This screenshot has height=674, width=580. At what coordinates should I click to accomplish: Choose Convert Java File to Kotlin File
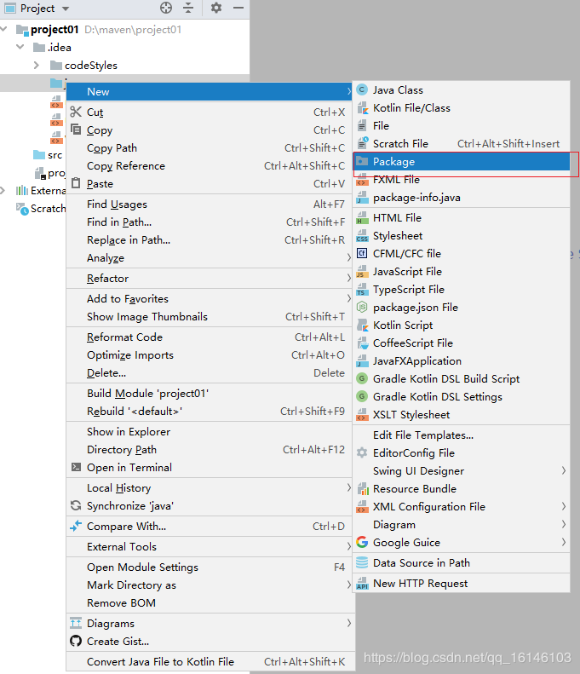click(x=210, y=662)
